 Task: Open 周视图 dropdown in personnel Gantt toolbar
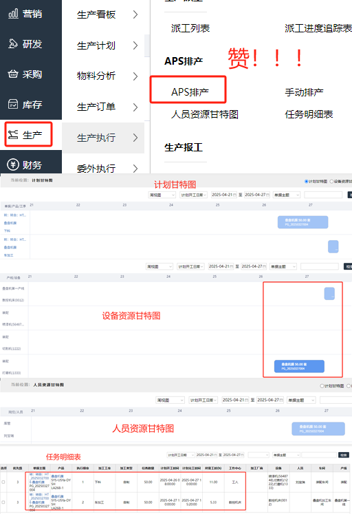coord(170,400)
